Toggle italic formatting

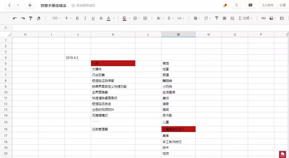(x=85, y=18)
